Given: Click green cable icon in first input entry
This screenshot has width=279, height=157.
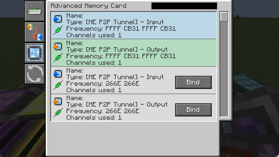Looking at the screenshot, I should (58, 30).
